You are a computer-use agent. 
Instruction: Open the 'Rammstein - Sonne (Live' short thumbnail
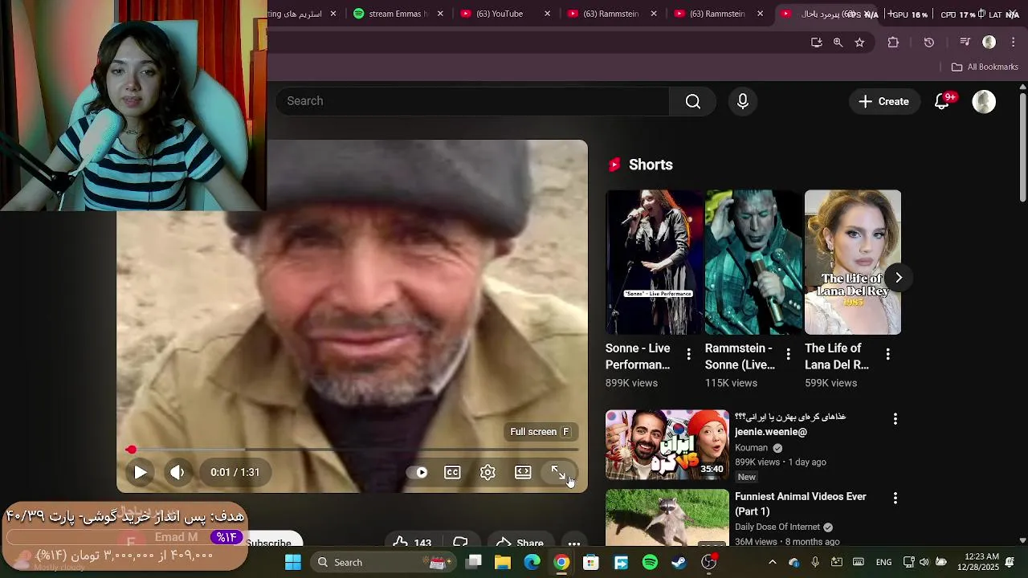tap(753, 263)
